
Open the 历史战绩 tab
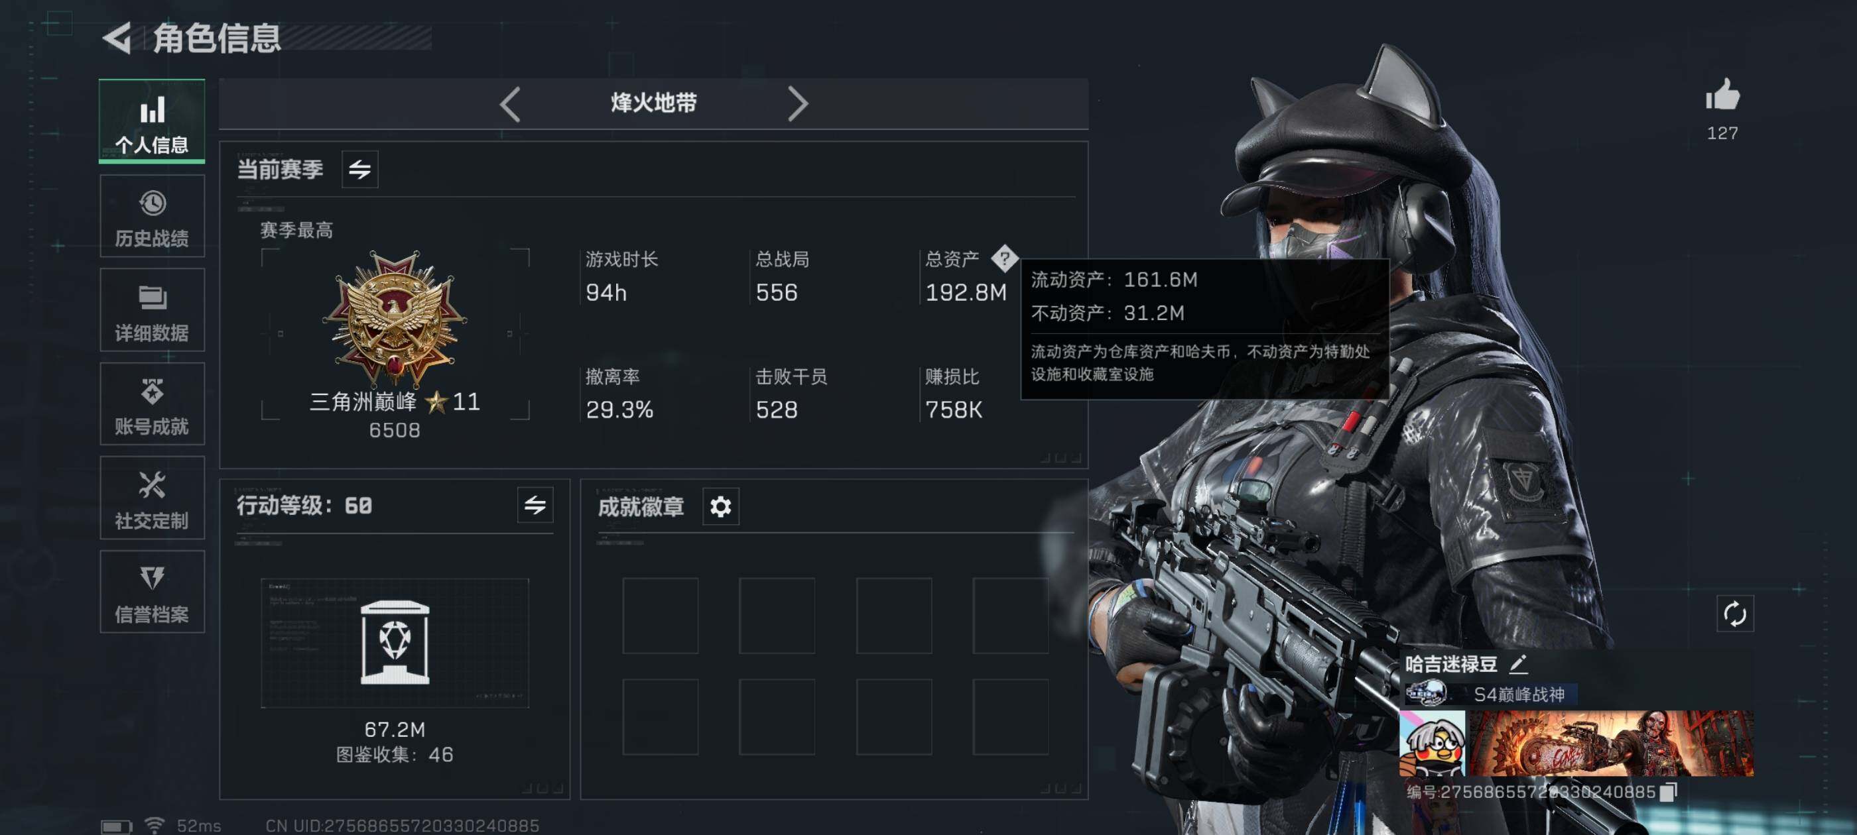point(152,216)
